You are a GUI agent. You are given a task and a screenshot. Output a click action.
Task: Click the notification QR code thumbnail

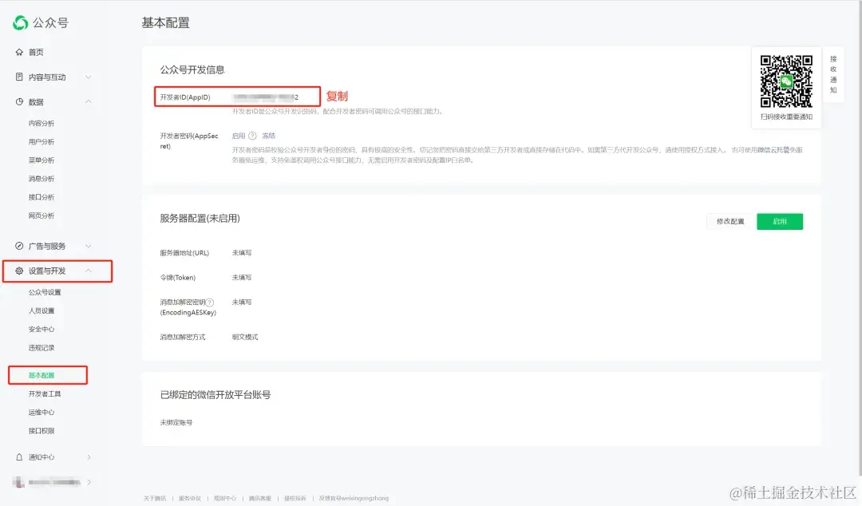coord(786,80)
